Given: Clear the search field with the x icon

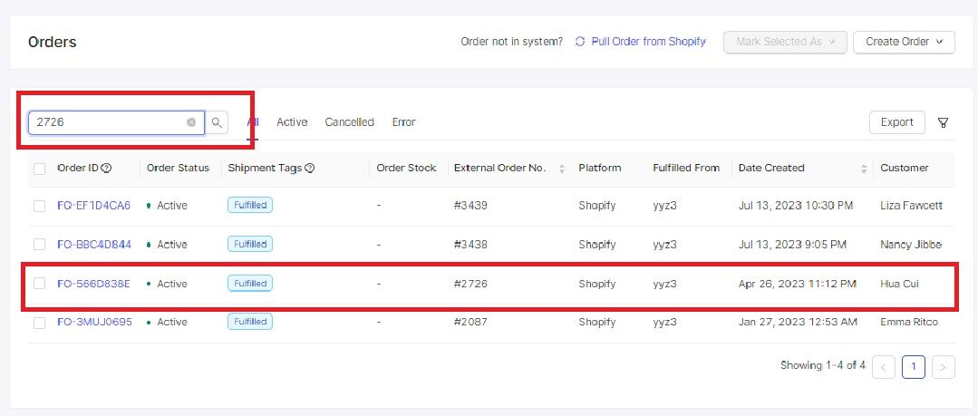Looking at the screenshot, I should point(191,122).
